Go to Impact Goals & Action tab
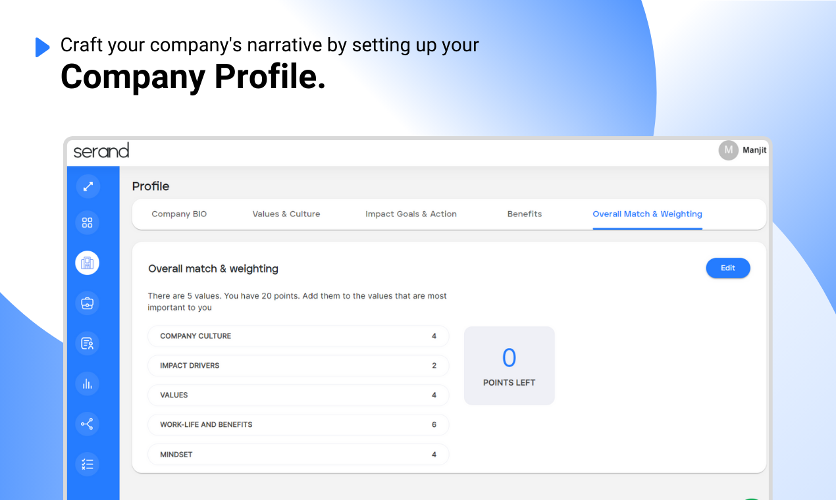The height and width of the screenshot is (500, 836). pos(411,214)
